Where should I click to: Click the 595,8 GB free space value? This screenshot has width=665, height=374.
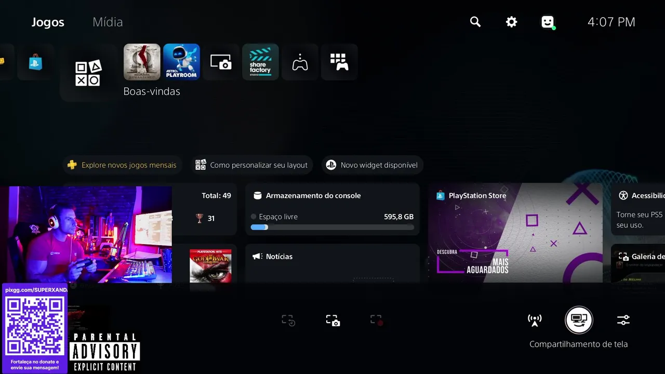click(399, 217)
